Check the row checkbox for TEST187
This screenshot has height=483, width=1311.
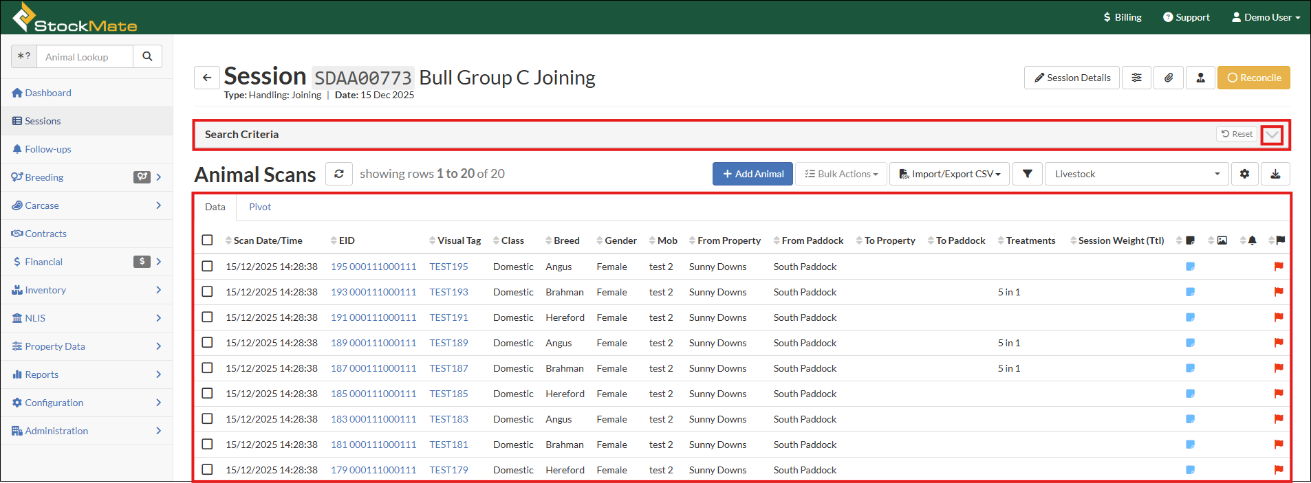pos(207,368)
